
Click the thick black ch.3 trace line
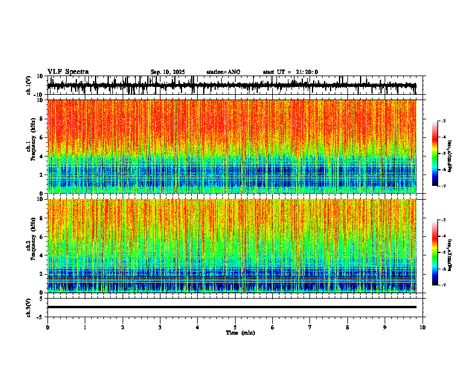(231, 307)
